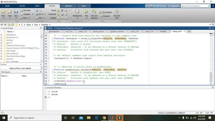The height and width of the screenshot is (121, 215).
Task: Switch to the globalized.m editor tab
Action: click(x=54, y=31)
